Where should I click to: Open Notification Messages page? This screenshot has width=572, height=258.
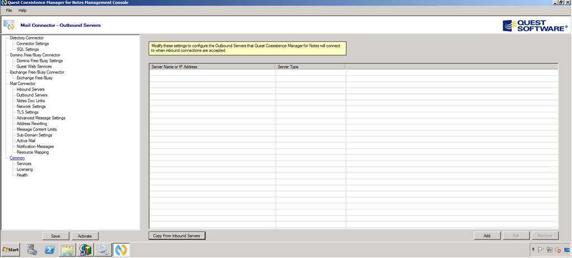[35, 147]
